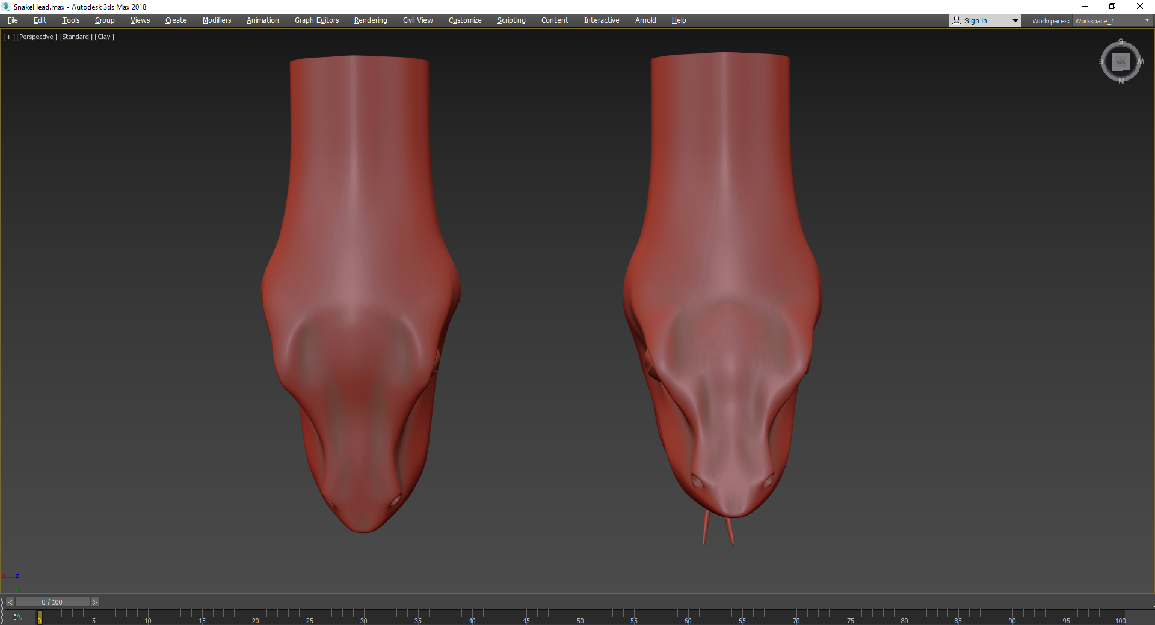Open the Tools menu

point(70,20)
